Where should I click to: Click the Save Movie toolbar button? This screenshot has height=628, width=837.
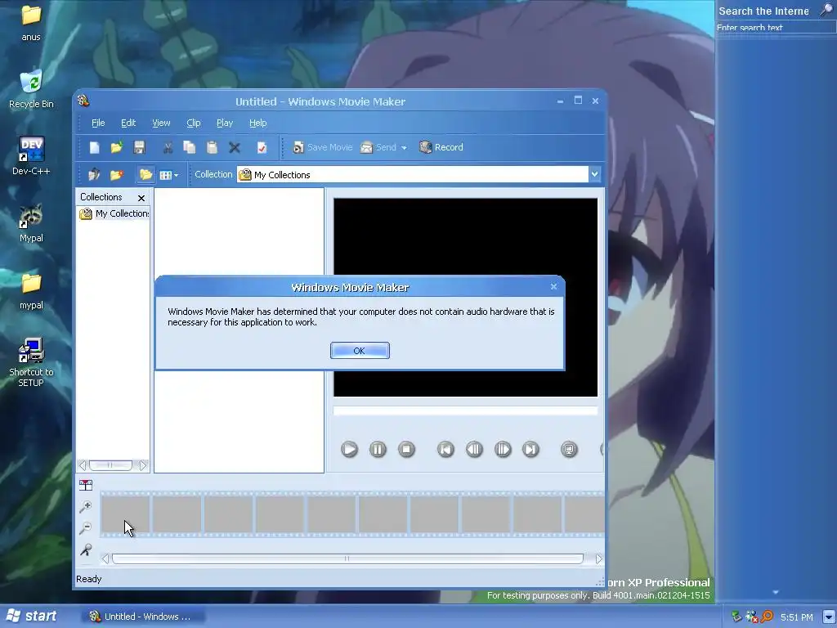pos(322,147)
